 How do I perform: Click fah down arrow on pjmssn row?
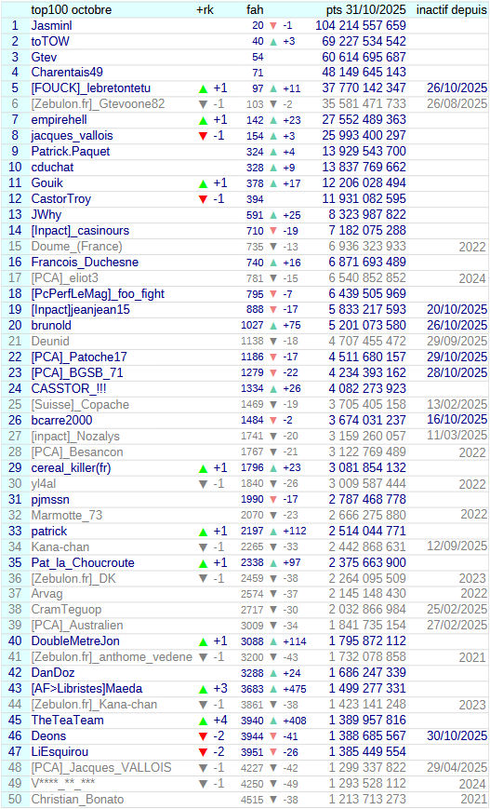pyautogui.click(x=273, y=499)
